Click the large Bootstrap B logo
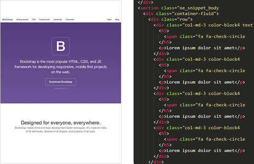 click(61, 46)
